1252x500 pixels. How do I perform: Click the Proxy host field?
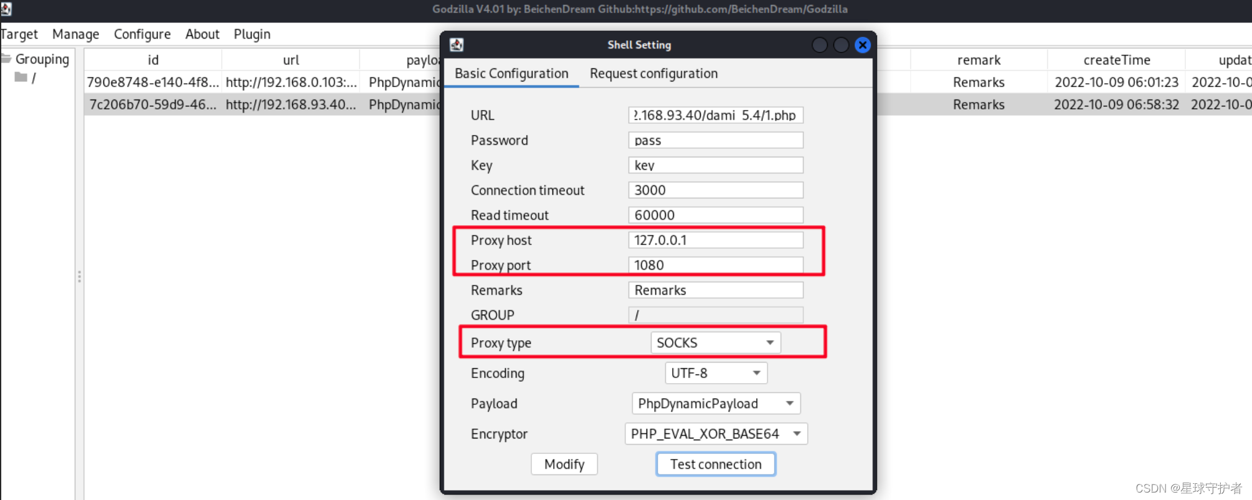(716, 240)
